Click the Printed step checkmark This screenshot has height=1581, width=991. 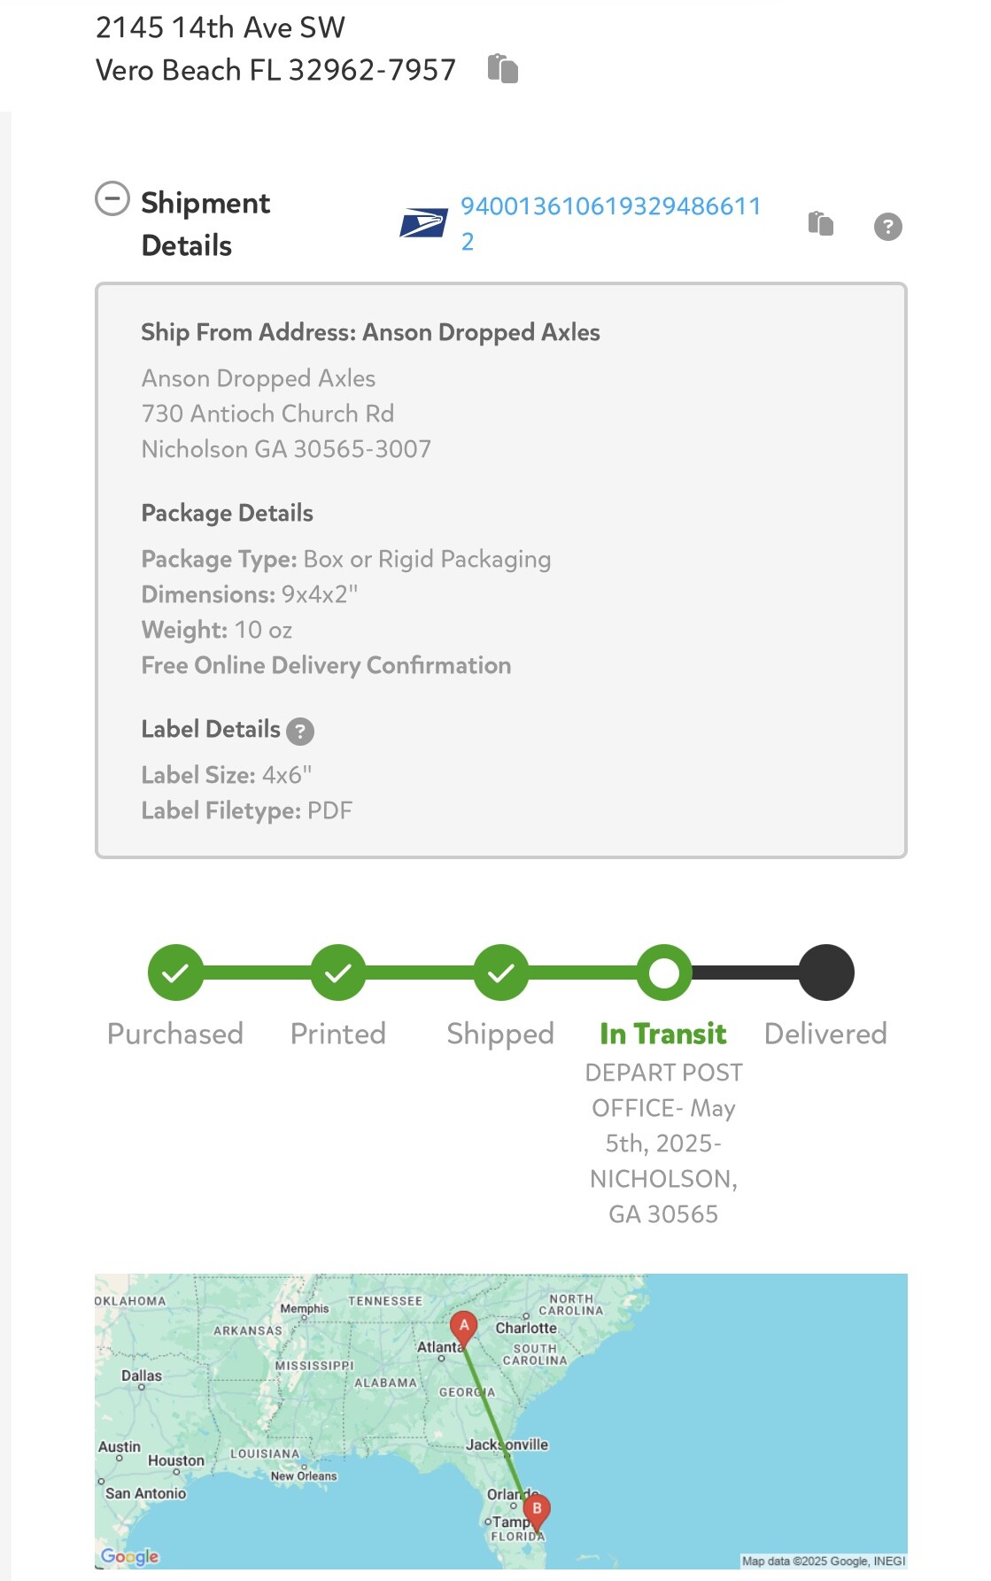coord(337,973)
